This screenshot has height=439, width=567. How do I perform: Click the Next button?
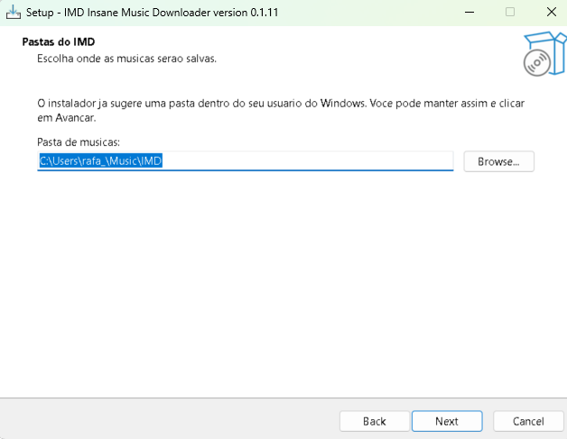[447, 421]
